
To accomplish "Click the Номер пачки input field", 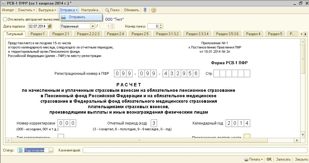I will tap(153, 26).
